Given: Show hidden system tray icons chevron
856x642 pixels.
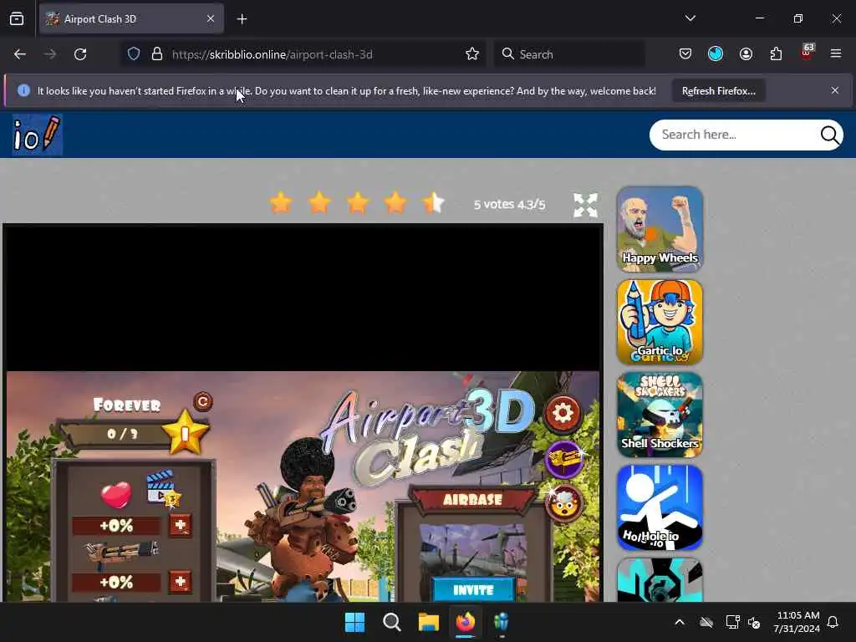Looking at the screenshot, I should (x=680, y=622).
